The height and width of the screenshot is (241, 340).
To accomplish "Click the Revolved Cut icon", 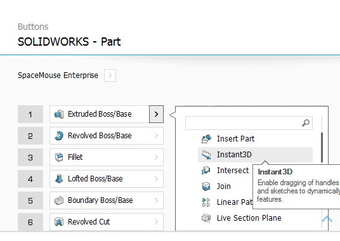I will pyautogui.click(x=59, y=222).
